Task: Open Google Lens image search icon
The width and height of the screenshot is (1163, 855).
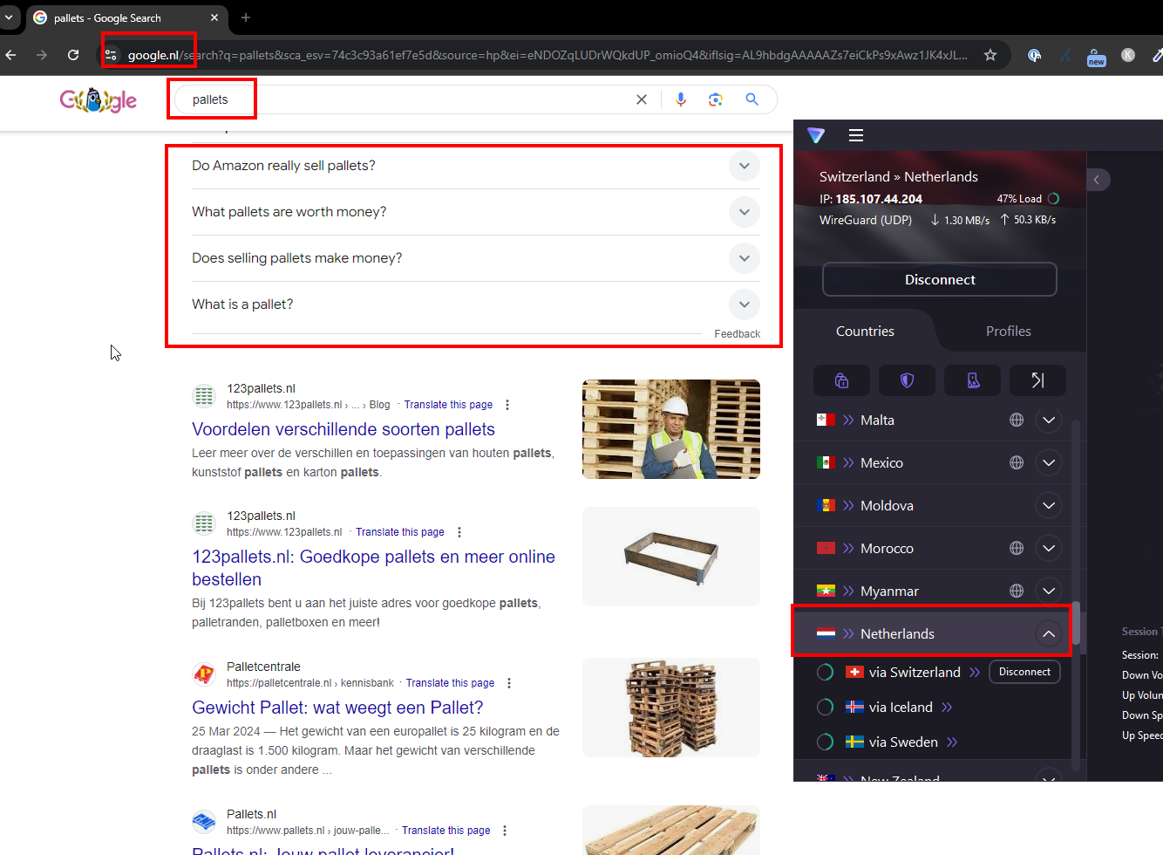Action: pyautogui.click(x=716, y=99)
